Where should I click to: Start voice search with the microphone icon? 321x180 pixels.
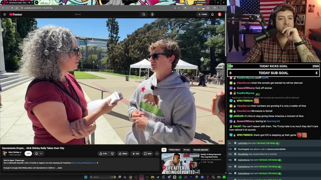(x=152, y=14)
